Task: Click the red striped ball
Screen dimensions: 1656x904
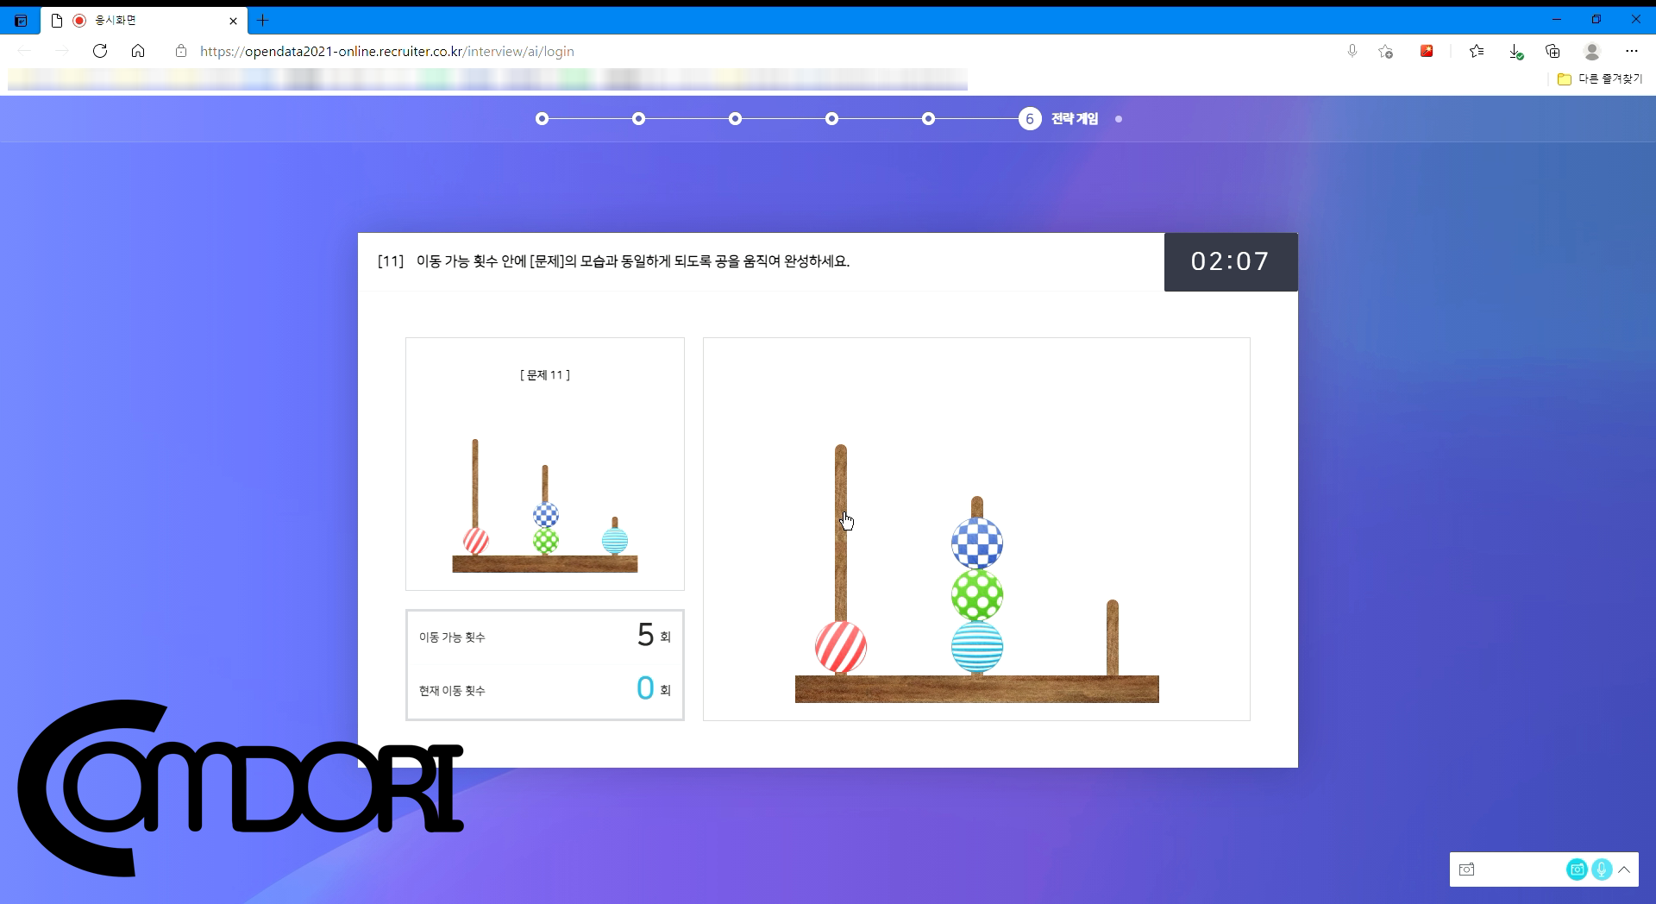Action: coord(841,647)
